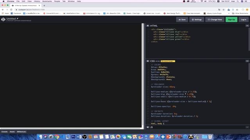
Task: Click the preview pane horizontal scrollbar
Action: [70, 128]
